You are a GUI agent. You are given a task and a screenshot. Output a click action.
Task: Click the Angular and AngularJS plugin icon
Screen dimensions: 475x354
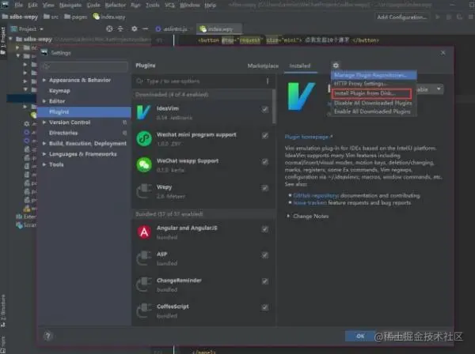pos(144,232)
